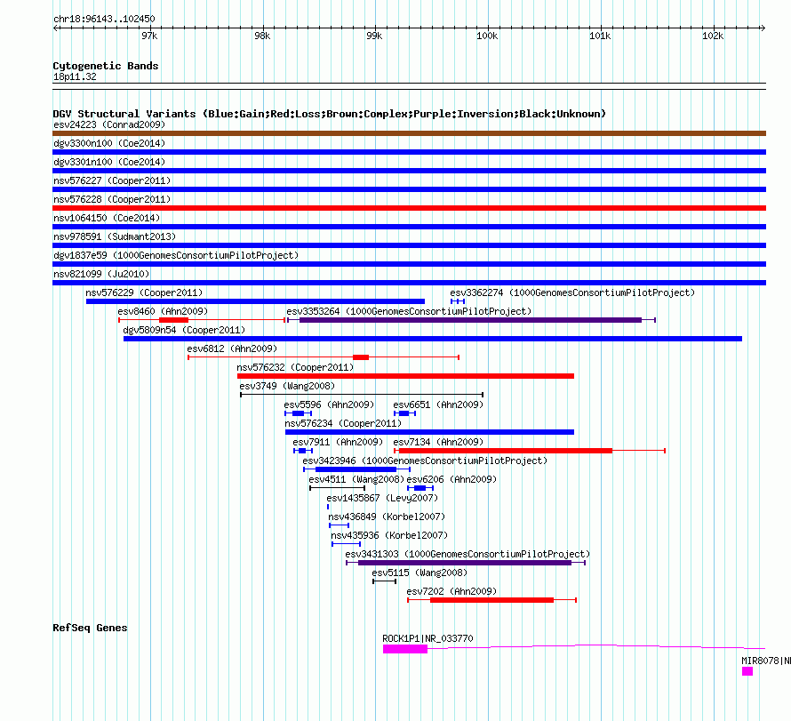Select nsv576232 (Cooper2011) label
The height and width of the screenshot is (721, 791).
(x=295, y=367)
